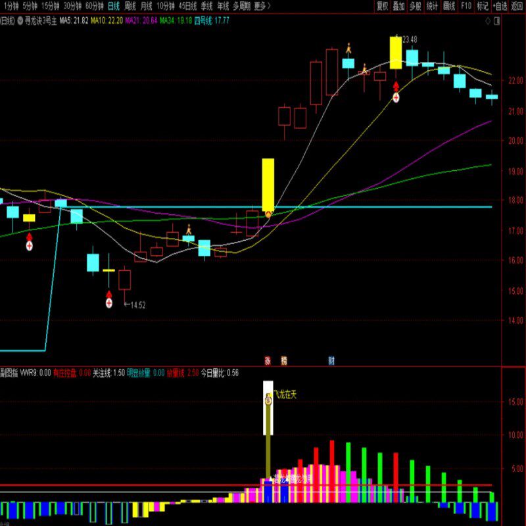Click the panel toggle icon beside the diamond
The image size is (526, 526).
497,21
